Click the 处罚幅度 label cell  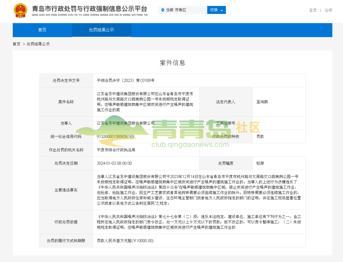(225, 163)
